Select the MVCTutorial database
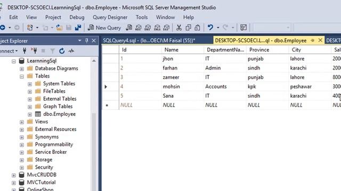Viewport: 341px width, 191px height. click(42, 183)
